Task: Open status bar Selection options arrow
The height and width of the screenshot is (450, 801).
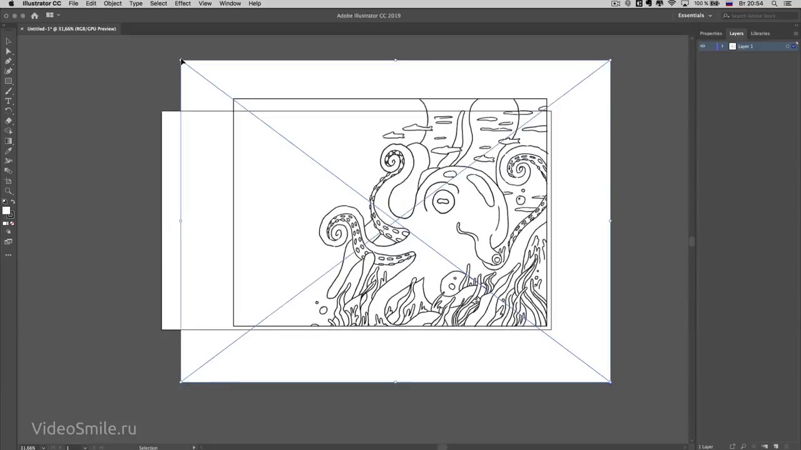Action: point(193,447)
